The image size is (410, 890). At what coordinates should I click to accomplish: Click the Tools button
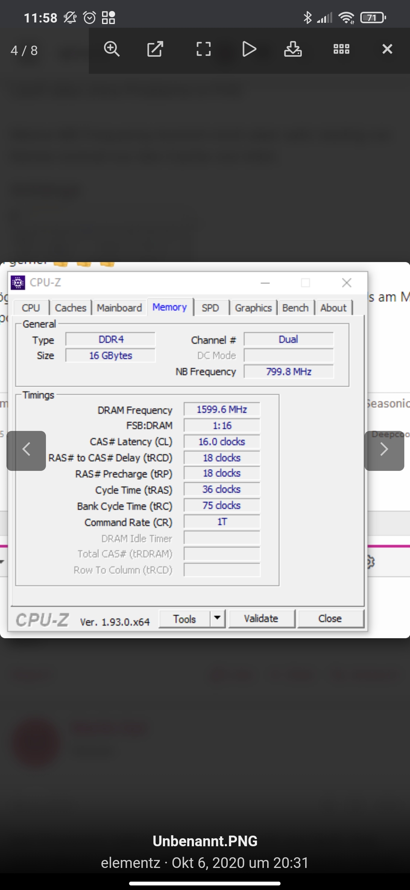184,619
